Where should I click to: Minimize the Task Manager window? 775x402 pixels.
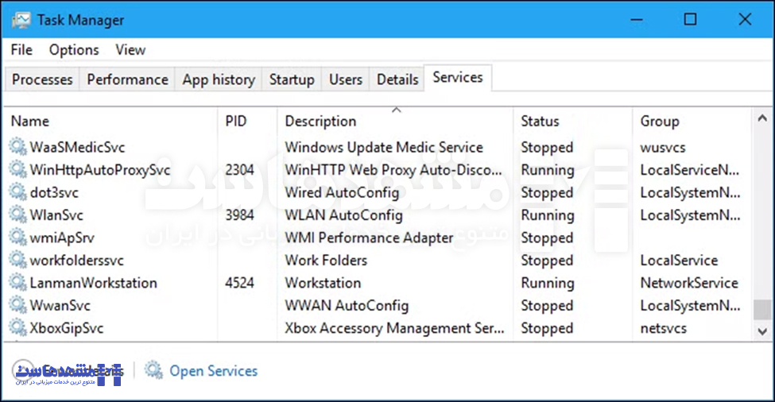click(x=637, y=20)
